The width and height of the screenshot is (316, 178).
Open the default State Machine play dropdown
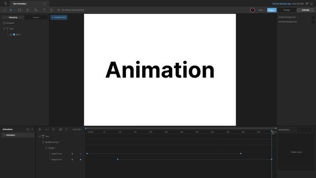[x=72, y=10]
